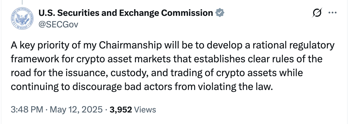Click the 3,952 view count number

tap(121, 110)
